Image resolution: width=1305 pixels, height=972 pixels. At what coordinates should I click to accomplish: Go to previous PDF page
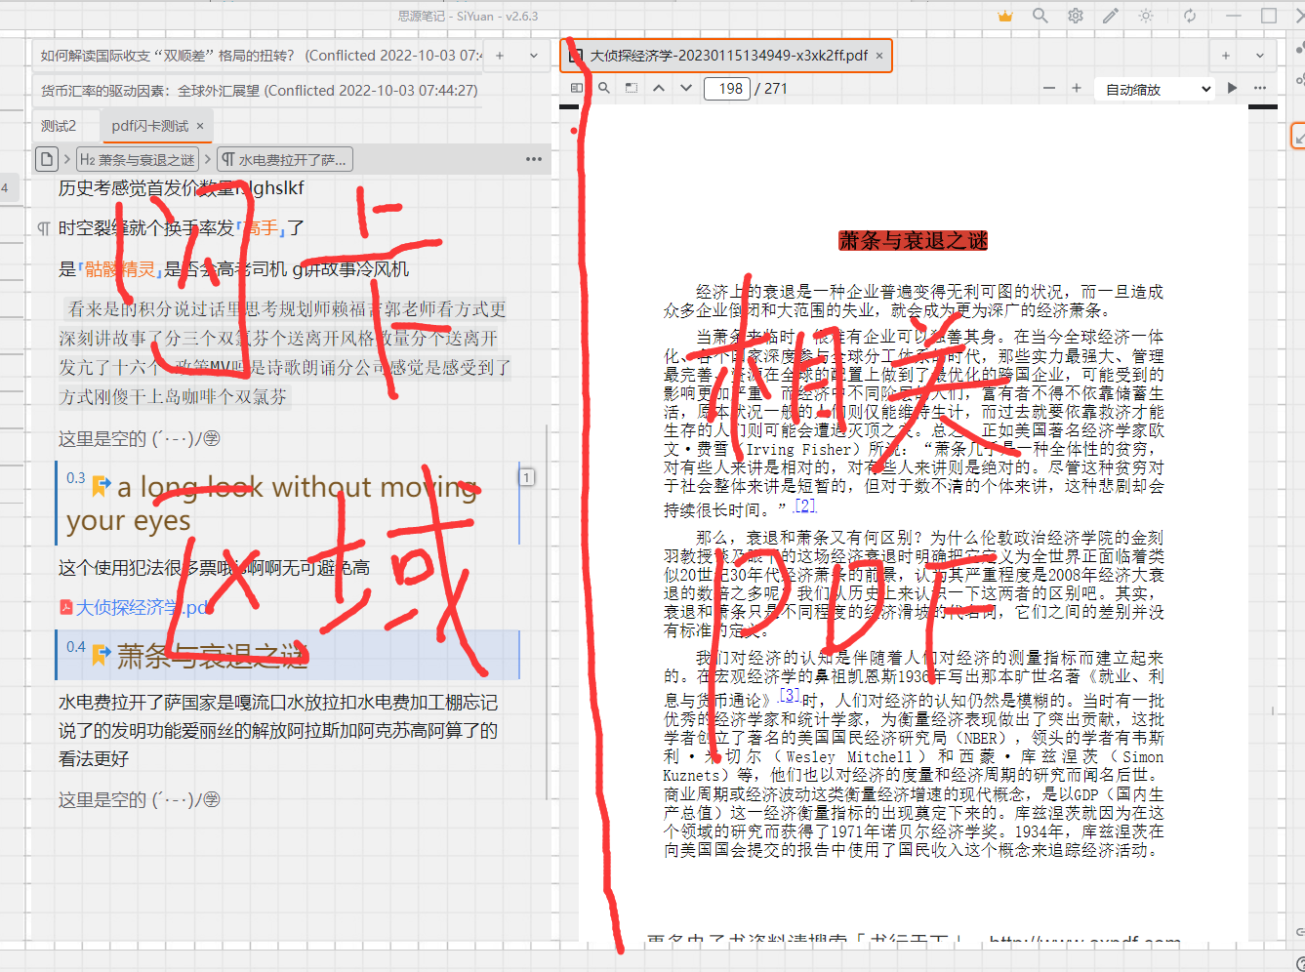(x=659, y=88)
